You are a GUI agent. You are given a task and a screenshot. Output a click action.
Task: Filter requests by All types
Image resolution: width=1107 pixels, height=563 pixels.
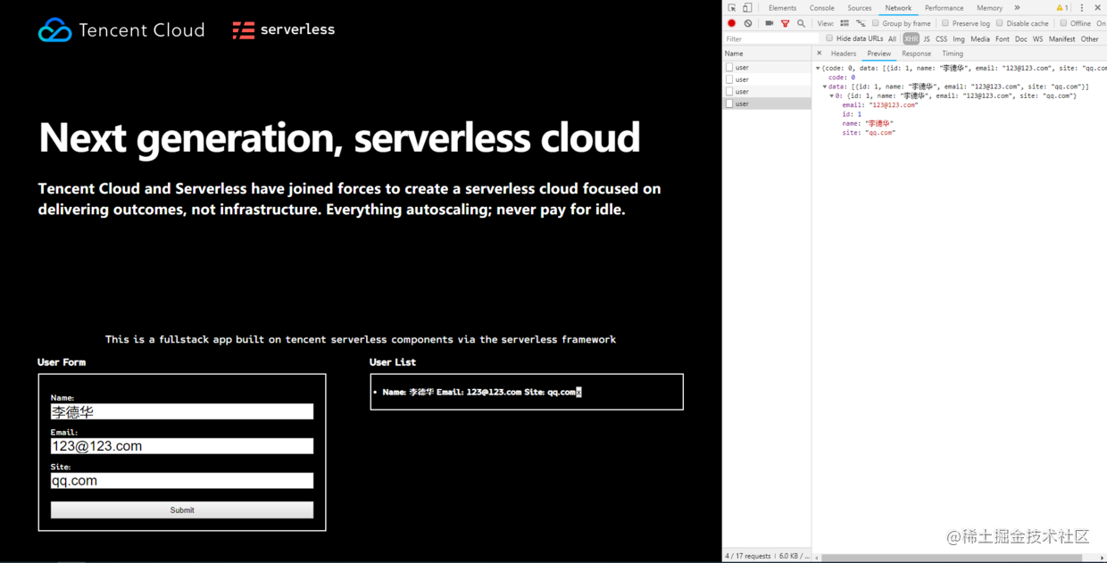coord(892,39)
